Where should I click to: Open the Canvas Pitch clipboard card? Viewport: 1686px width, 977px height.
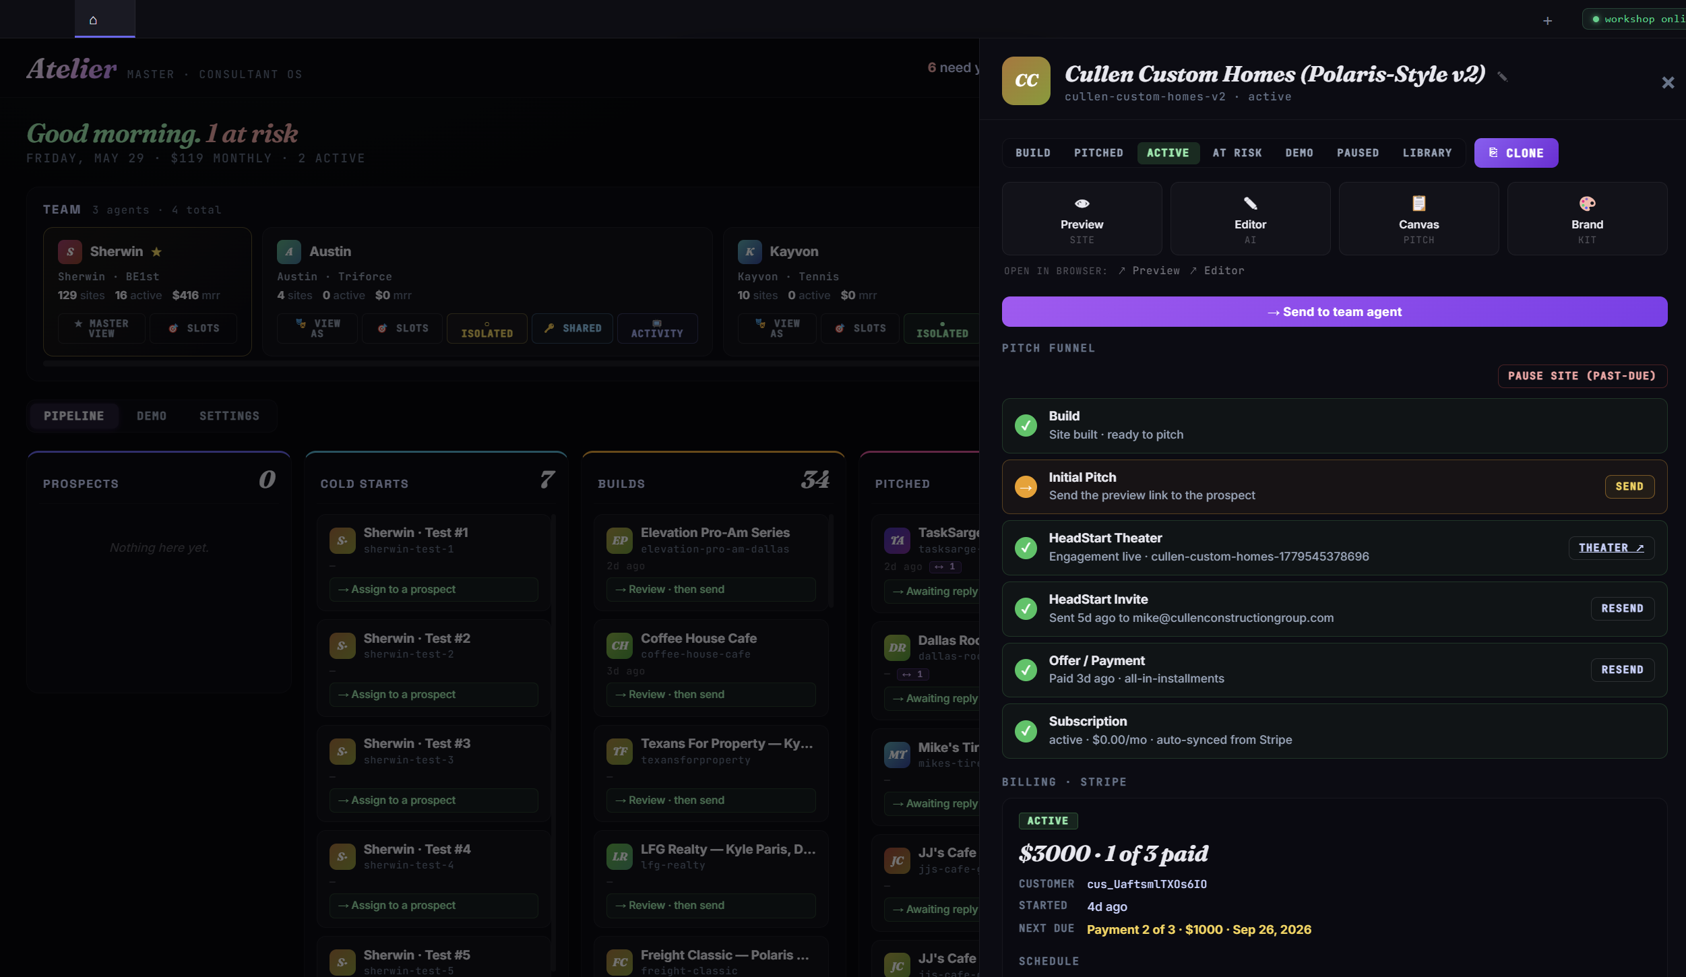(x=1418, y=218)
